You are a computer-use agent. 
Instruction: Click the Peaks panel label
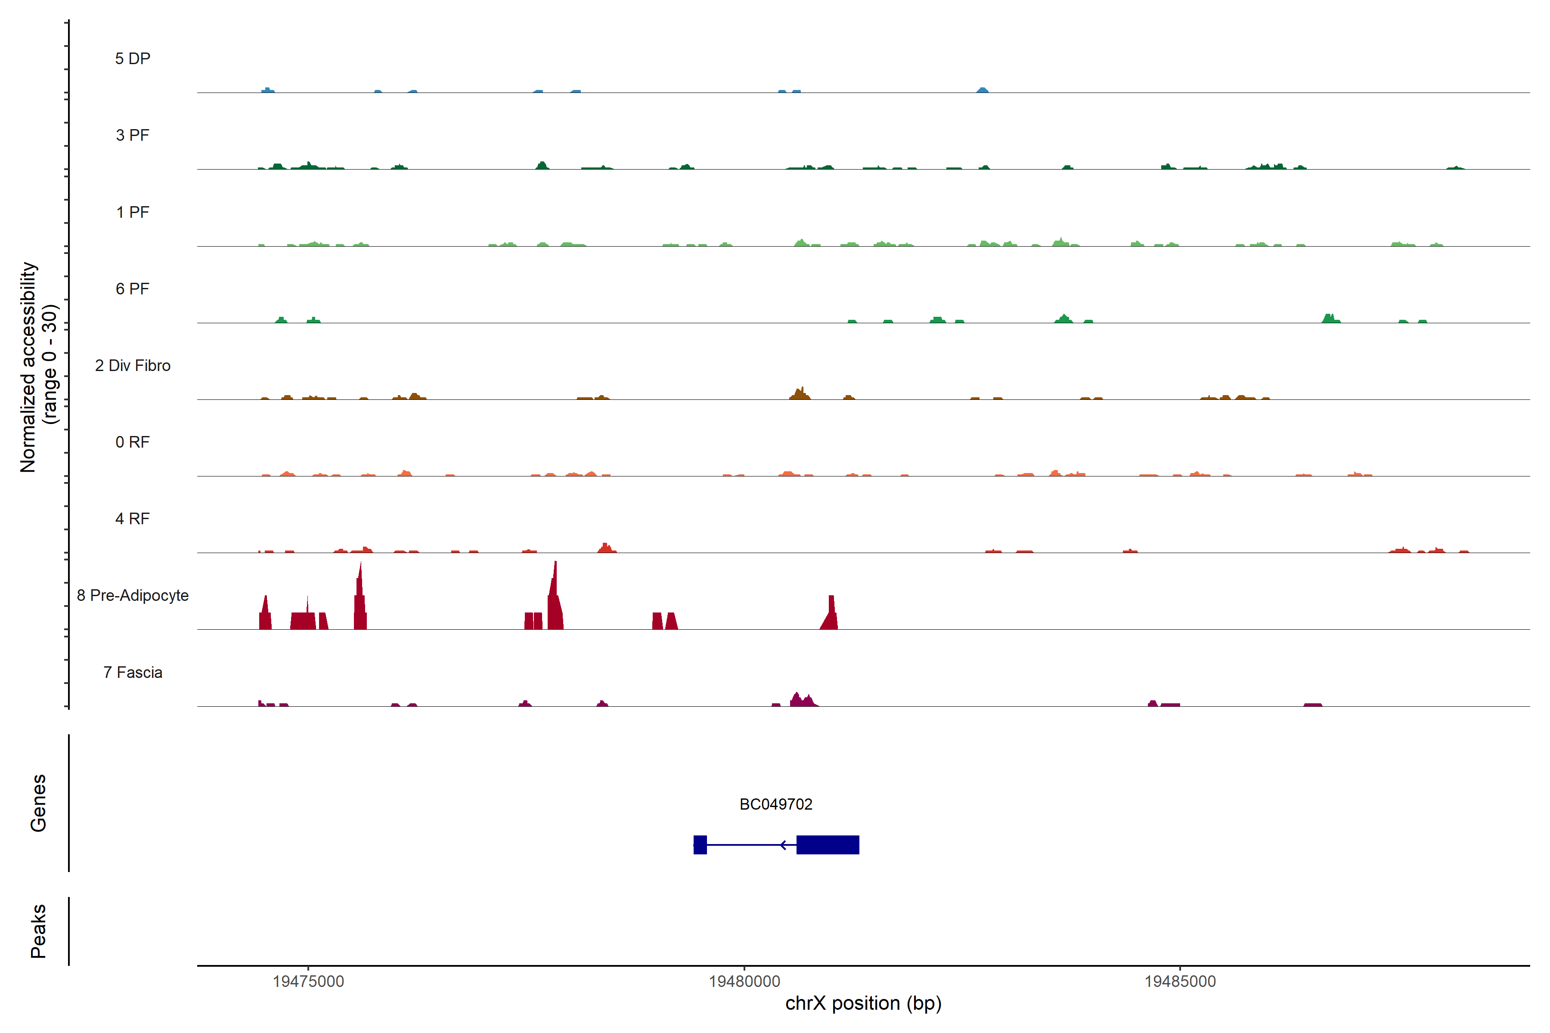tap(38, 930)
